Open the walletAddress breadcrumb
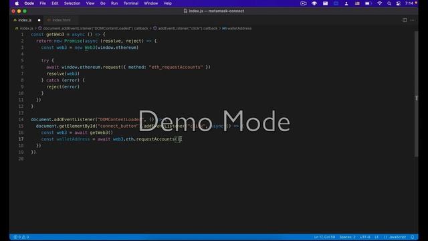This screenshot has height=241, width=428. (237, 28)
